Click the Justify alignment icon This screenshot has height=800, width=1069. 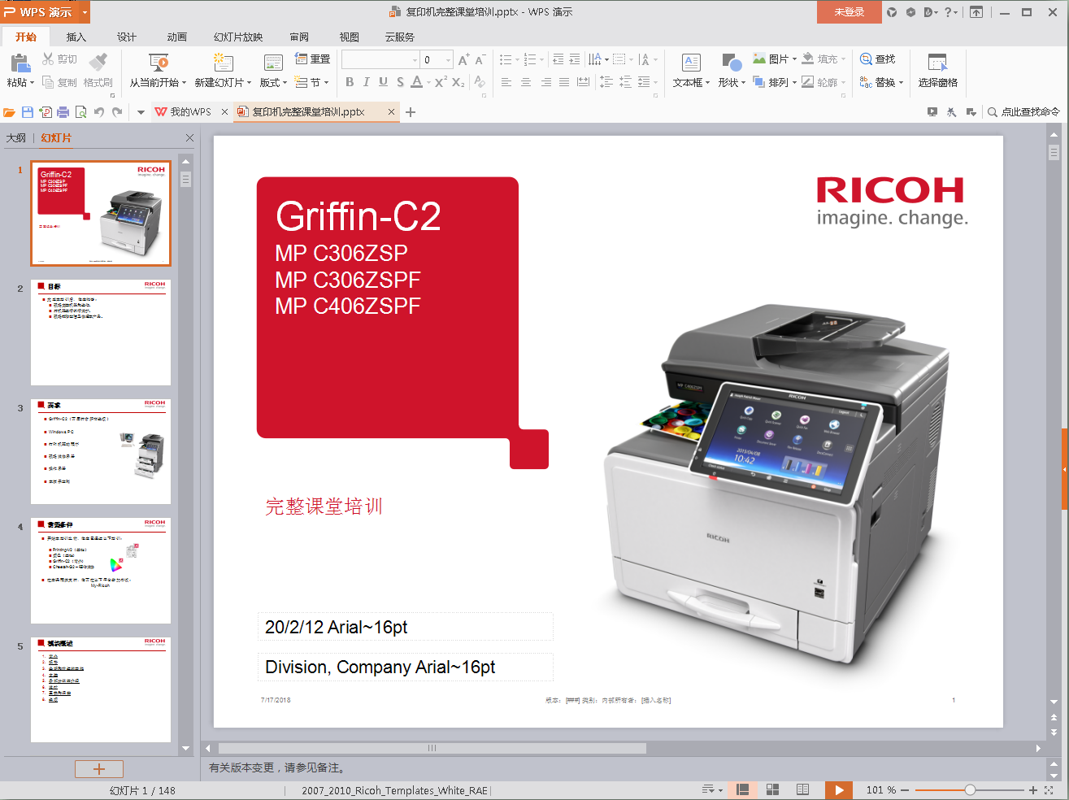point(564,82)
